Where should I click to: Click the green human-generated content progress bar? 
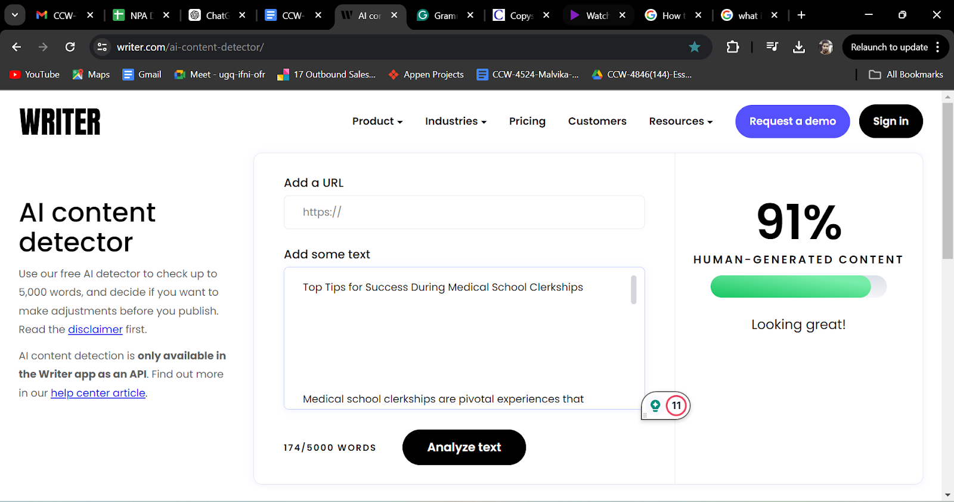pos(798,287)
